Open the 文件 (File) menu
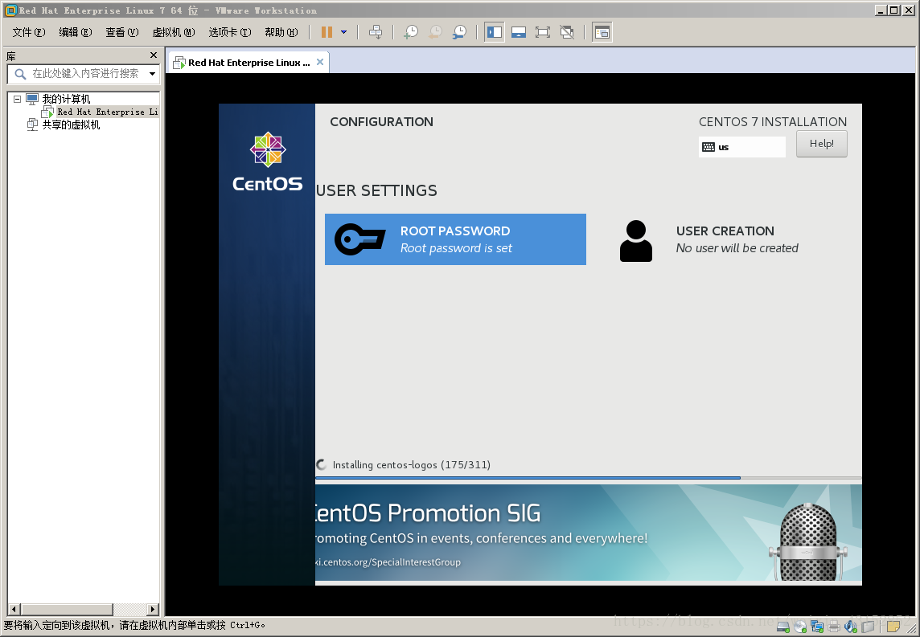Image resolution: width=920 pixels, height=637 pixels. tap(29, 32)
